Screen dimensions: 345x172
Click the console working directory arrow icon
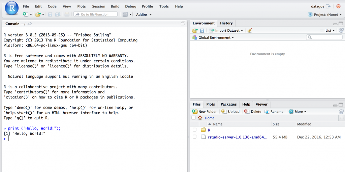(30, 24)
